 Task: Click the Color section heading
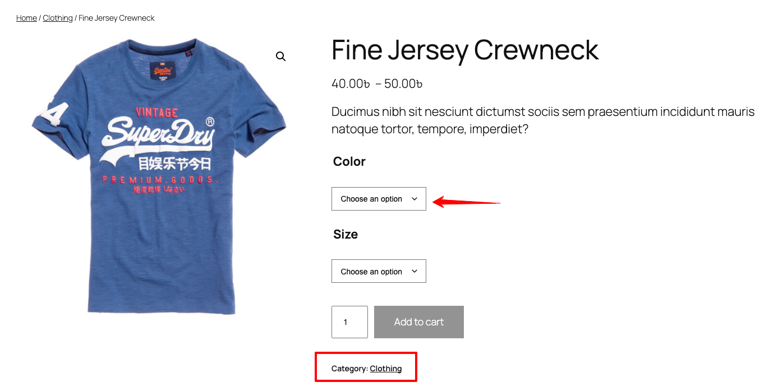coord(348,161)
